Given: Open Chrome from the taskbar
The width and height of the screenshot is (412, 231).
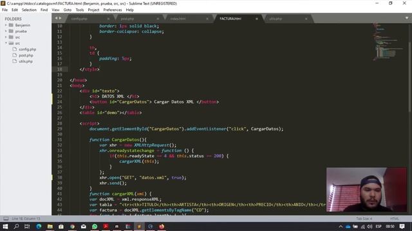Looking at the screenshot, I should click(72, 227).
